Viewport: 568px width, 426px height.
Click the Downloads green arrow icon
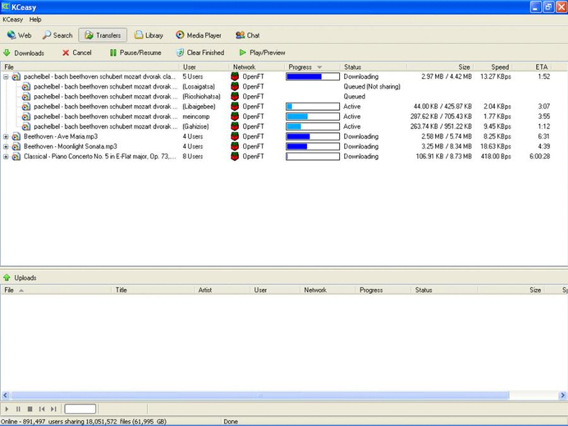pos(7,53)
